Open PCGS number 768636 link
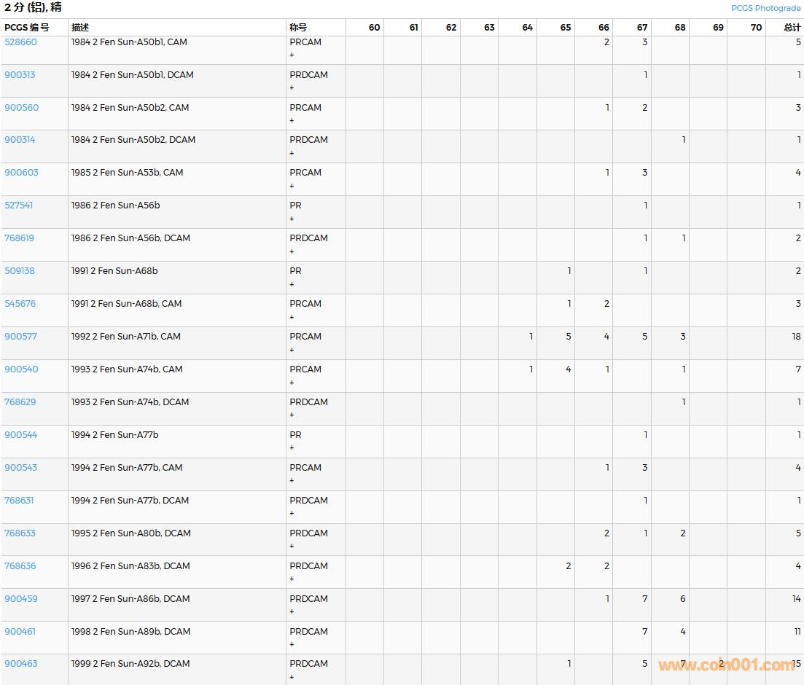Screen dimensions: 804x685 pos(20,566)
